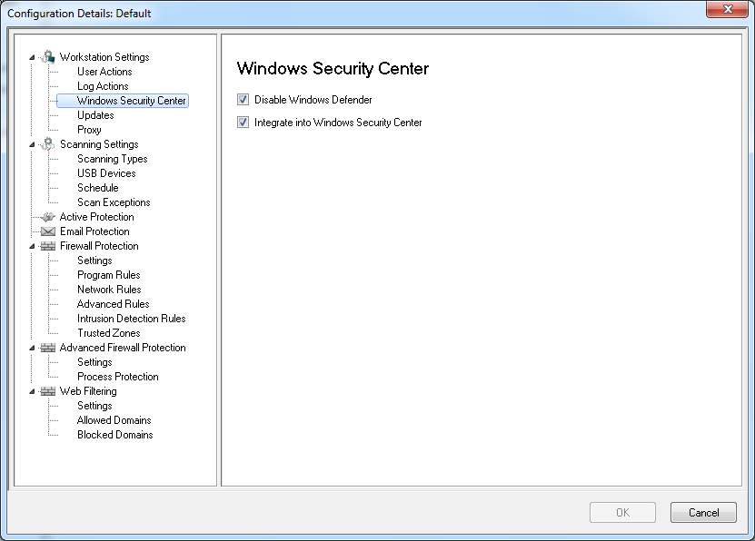755x541 pixels.
Task: Collapse the Firewall Protection tree node
Action: (x=33, y=246)
